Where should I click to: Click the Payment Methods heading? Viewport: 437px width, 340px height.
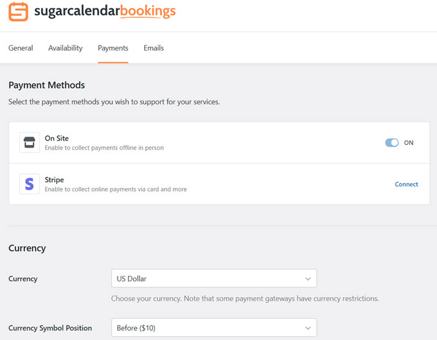pos(46,85)
